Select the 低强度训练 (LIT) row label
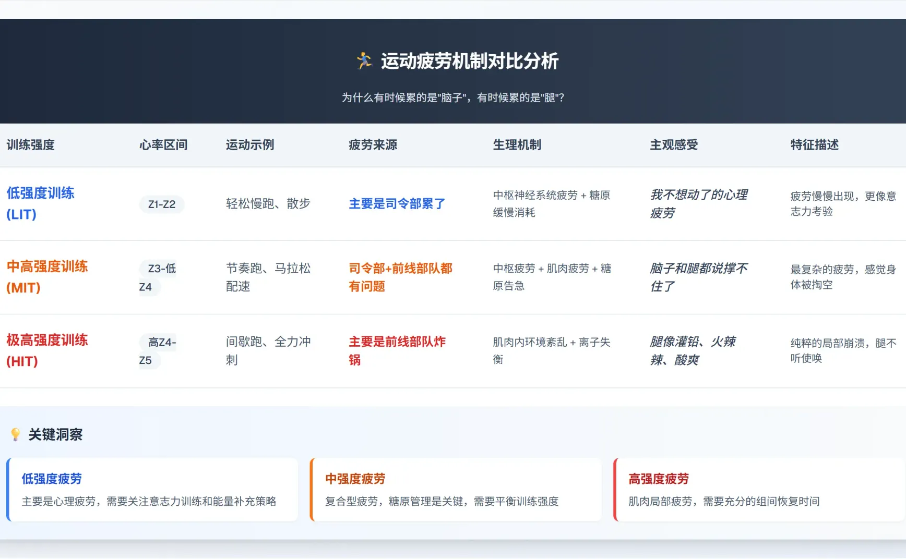The image size is (906, 559). pyautogui.click(x=40, y=204)
